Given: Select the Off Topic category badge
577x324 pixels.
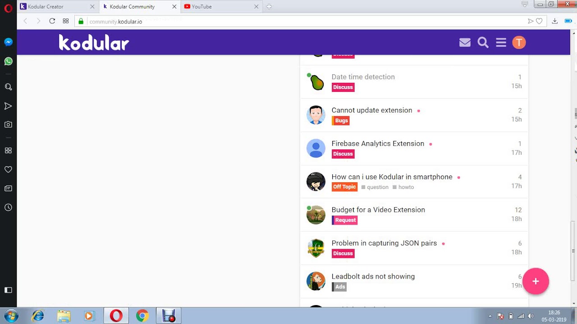Looking at the screenshot, I should [344, 187].
